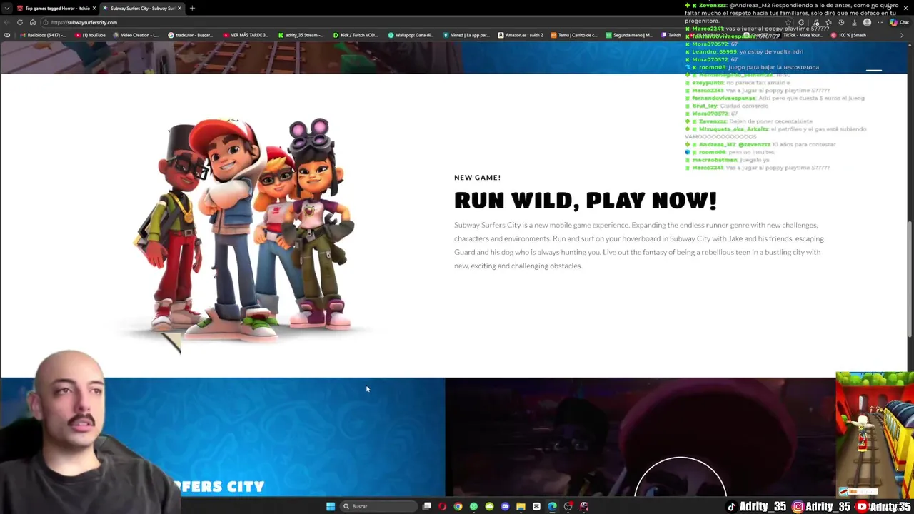Open the YouTube bookmark
Image resolution: width=914 pixels, height=514 pixels.
pos(91,35)
